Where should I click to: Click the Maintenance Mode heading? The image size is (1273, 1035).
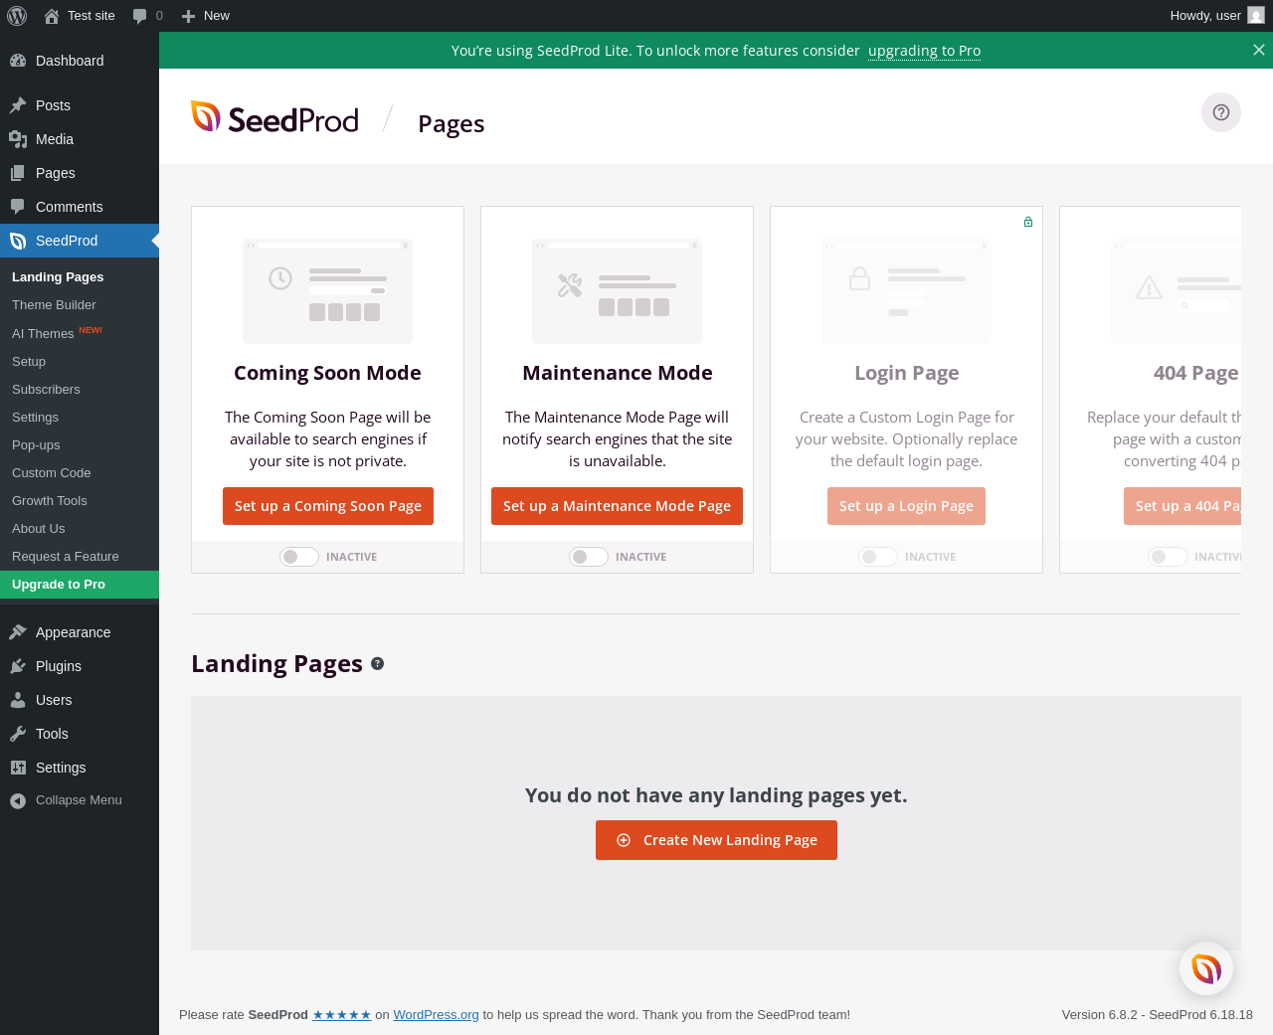click(618, 373)
